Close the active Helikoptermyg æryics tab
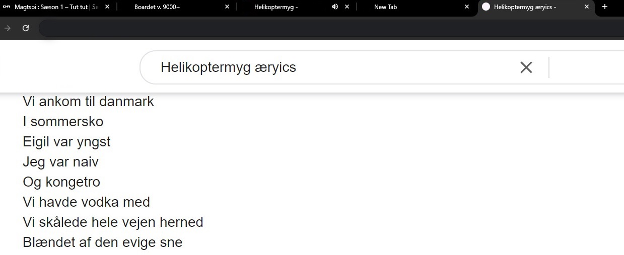 tap(587, 7)
